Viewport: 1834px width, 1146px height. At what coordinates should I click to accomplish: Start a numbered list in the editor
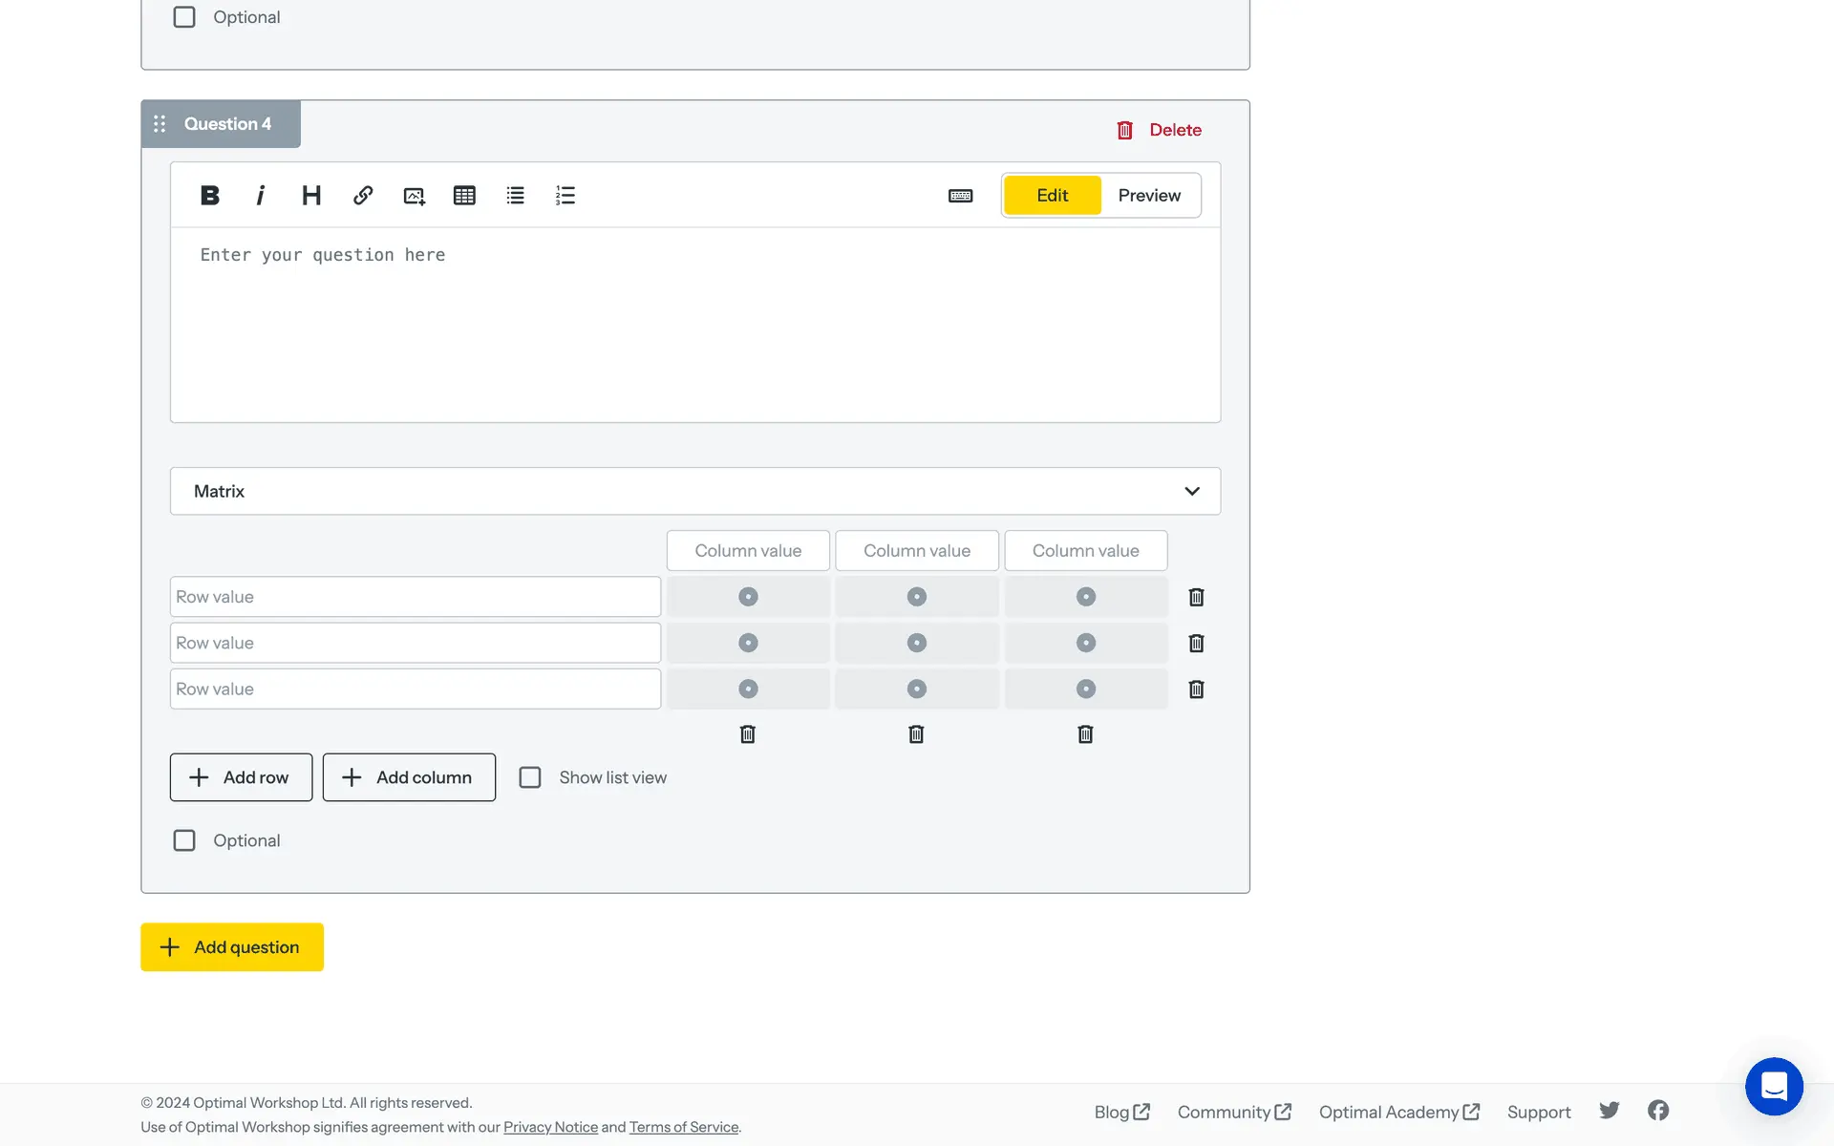(565, 196)
